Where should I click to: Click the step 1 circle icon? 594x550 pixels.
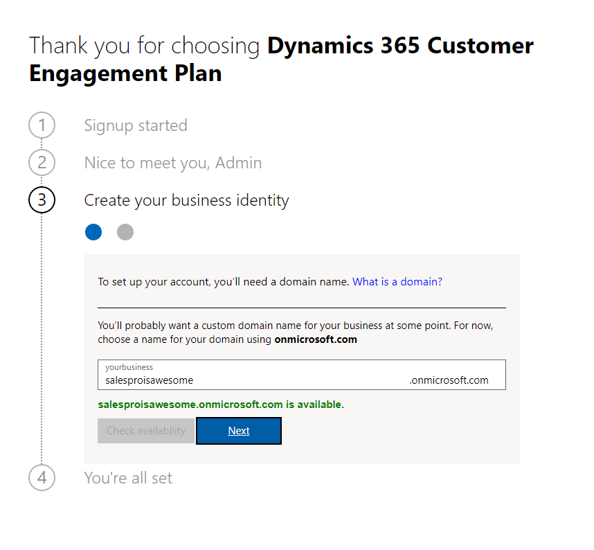pos(42,125)
